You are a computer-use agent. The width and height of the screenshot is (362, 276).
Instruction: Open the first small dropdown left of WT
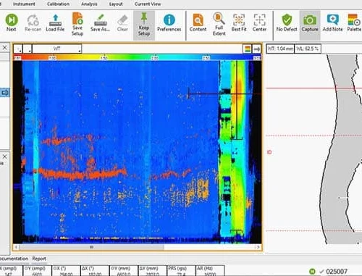(18, 49)
